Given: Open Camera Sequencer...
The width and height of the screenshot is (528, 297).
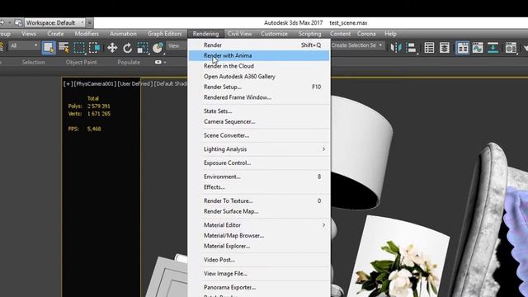Looking at the screenshot, I should pos(259,121).
